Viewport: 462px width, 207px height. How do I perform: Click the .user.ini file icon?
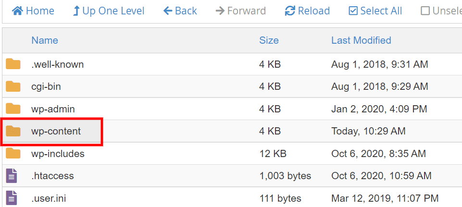[x=12, y=198]
